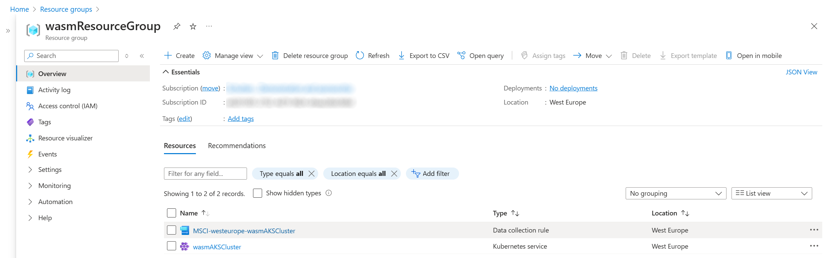Open the Resource visualizer from sidebar
Screen dimensions: 832x258
[65, 138]
